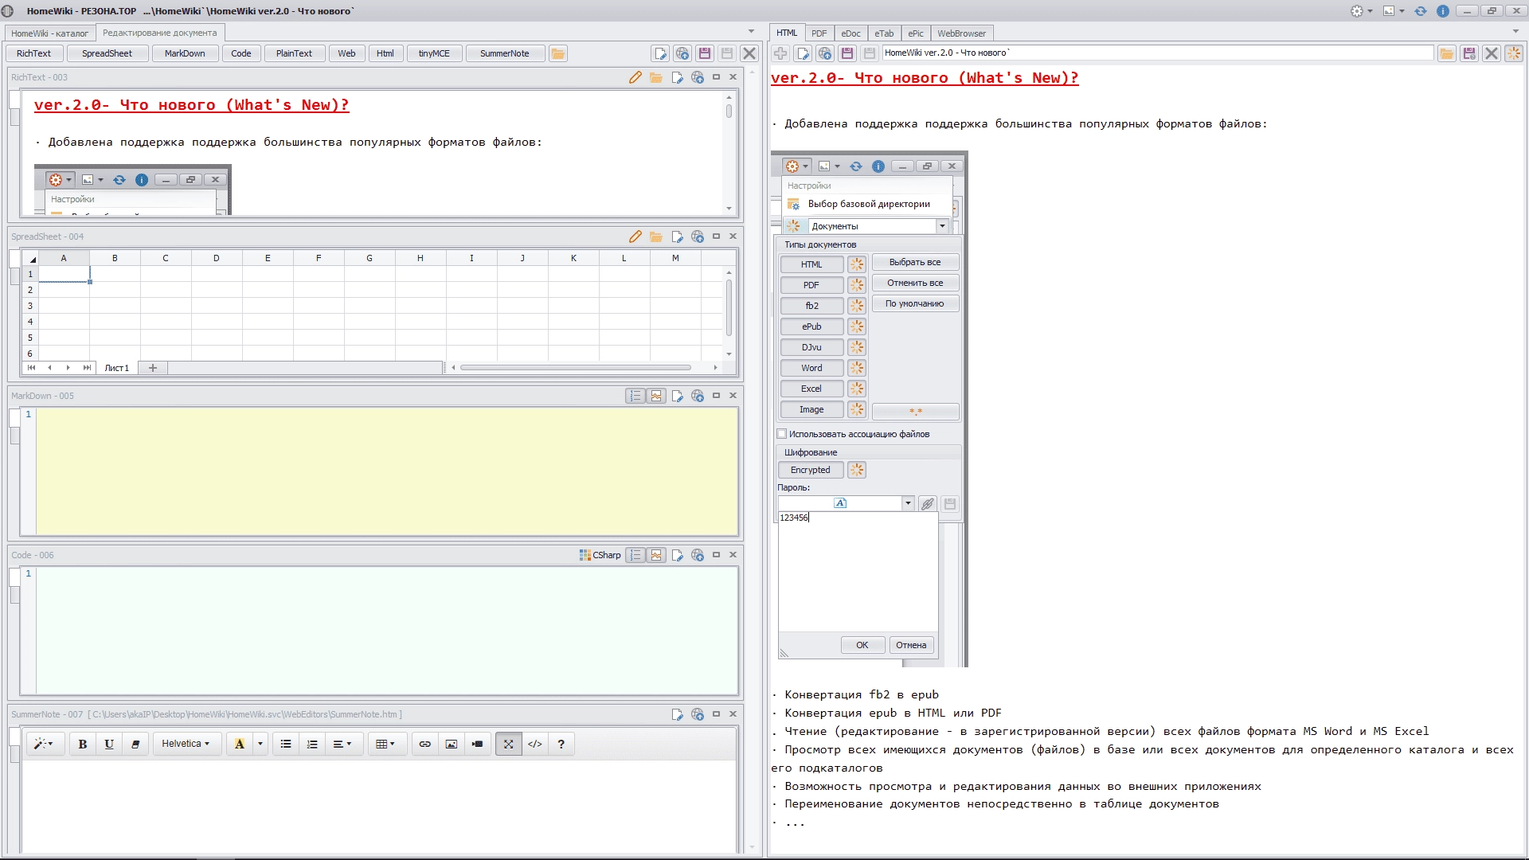
Task: Toggle line numbers in MarkDown panel
Action: point(635,396)
